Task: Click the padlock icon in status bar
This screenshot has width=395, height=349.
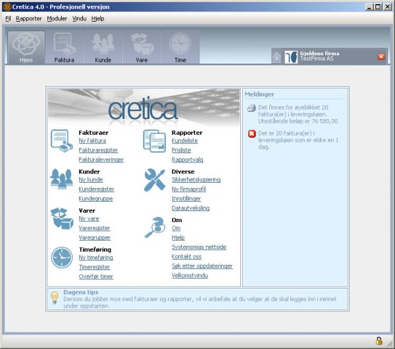Action: [379, 341]
